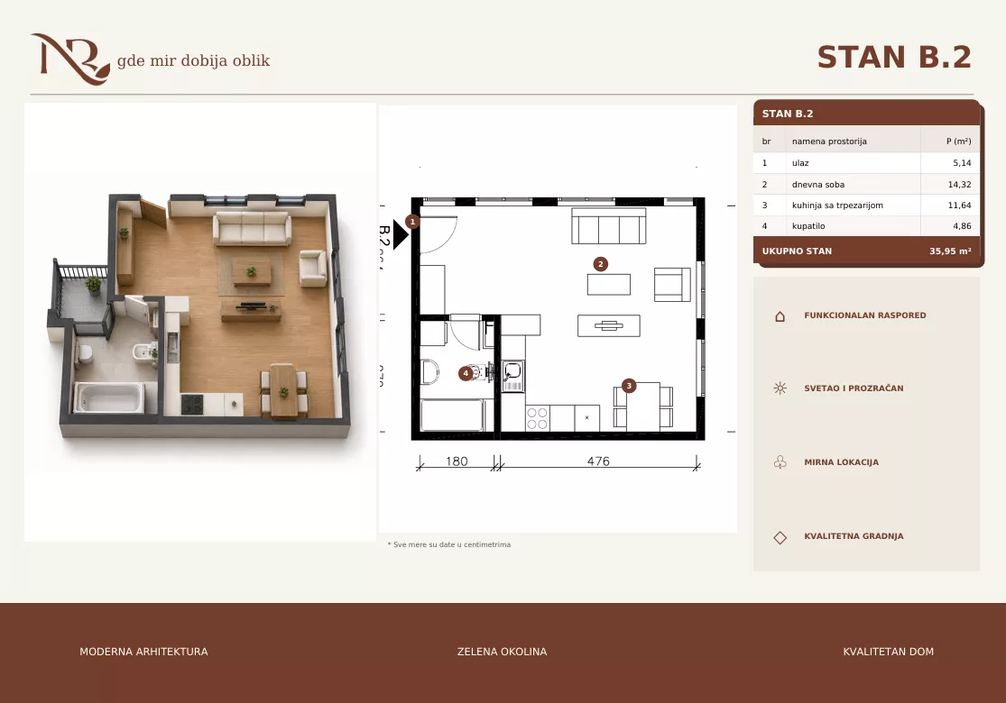Click the 476 dimension label

[x=598, y=461]
